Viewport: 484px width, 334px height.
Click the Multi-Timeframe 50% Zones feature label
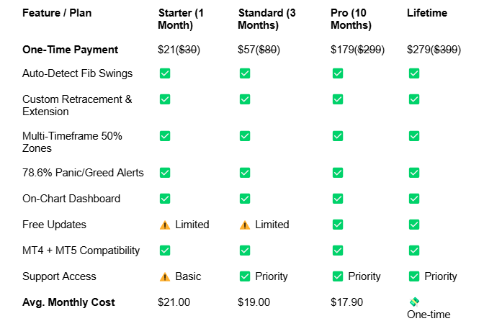click(72, 143)
